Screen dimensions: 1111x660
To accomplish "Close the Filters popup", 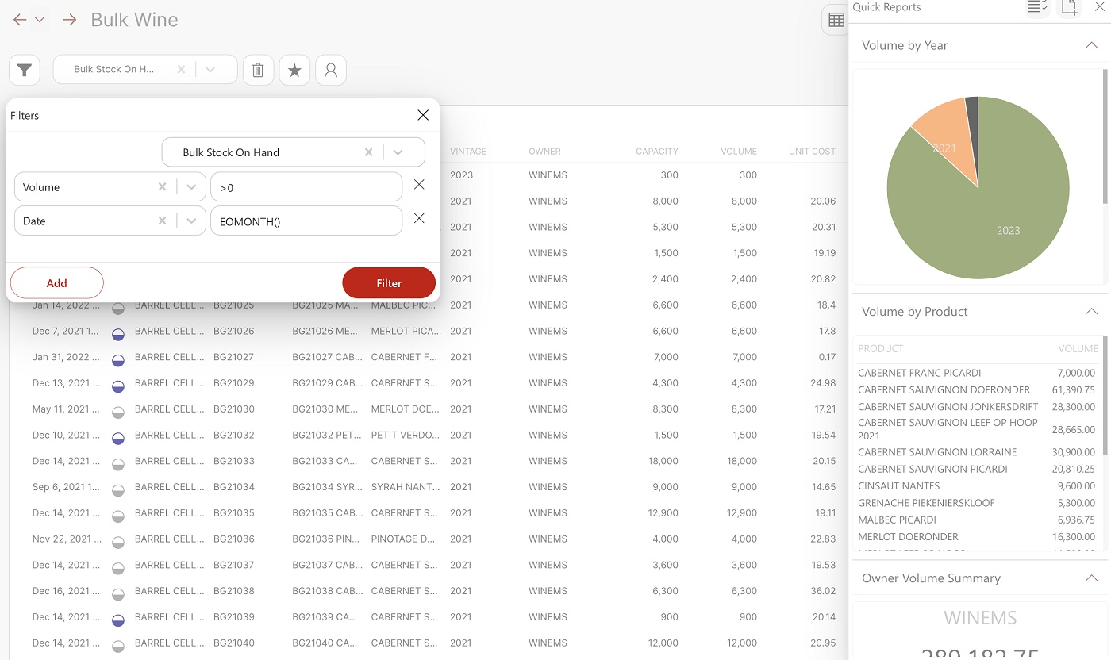I will point(423,115).
